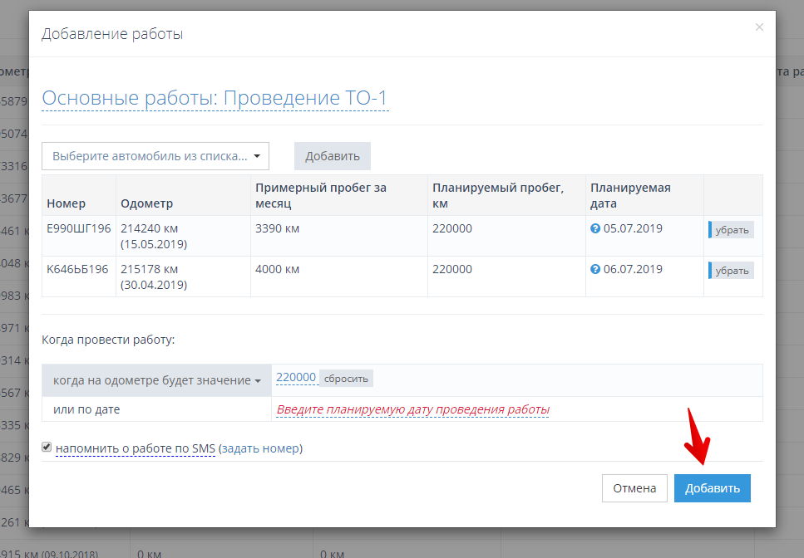804x558 pixels.
Task: Click the Номер column header
Action: click(x=67, y=203)
